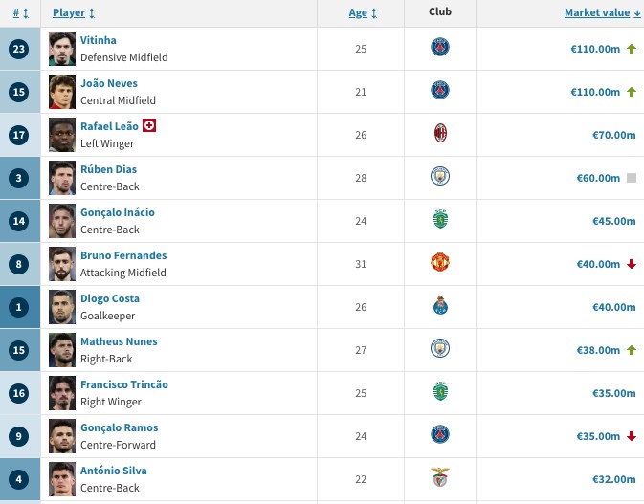Click the Manchester United crest beside Bruno Fernandes
The width and height of the screenshot is (644, 504).
click(440, 263)
